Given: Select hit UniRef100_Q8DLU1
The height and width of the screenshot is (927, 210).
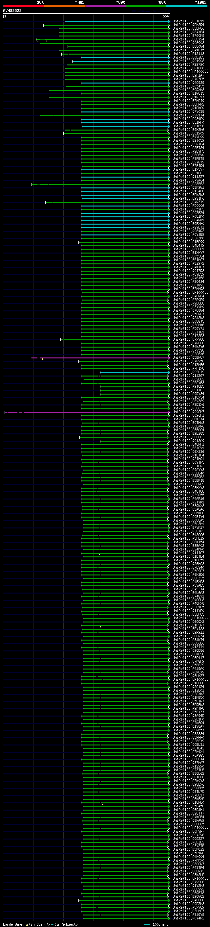Looking at the screenshot, I should [188, 249].
